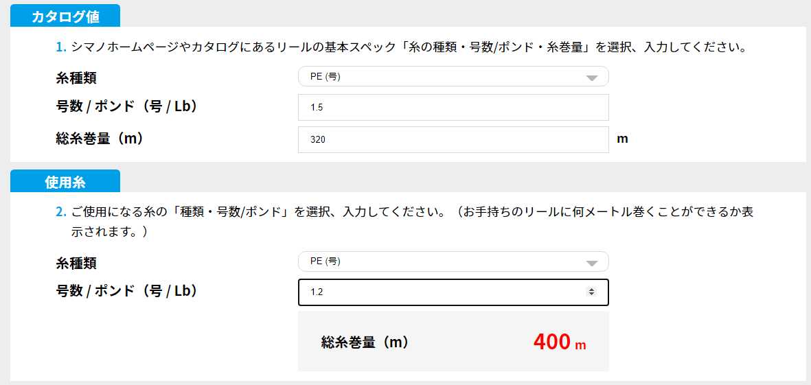Select the 使用糸 section header tab
811x385 pixels.
(x=65, y=182)
